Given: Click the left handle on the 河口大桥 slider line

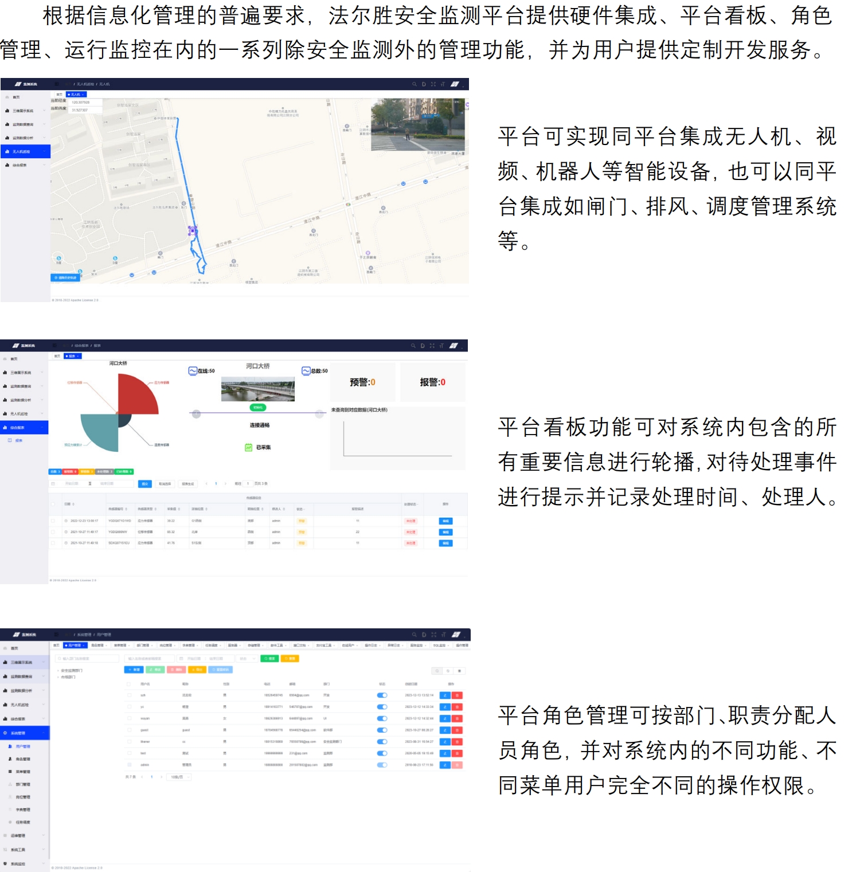Looking at the screenshot, I should [196, 414].
